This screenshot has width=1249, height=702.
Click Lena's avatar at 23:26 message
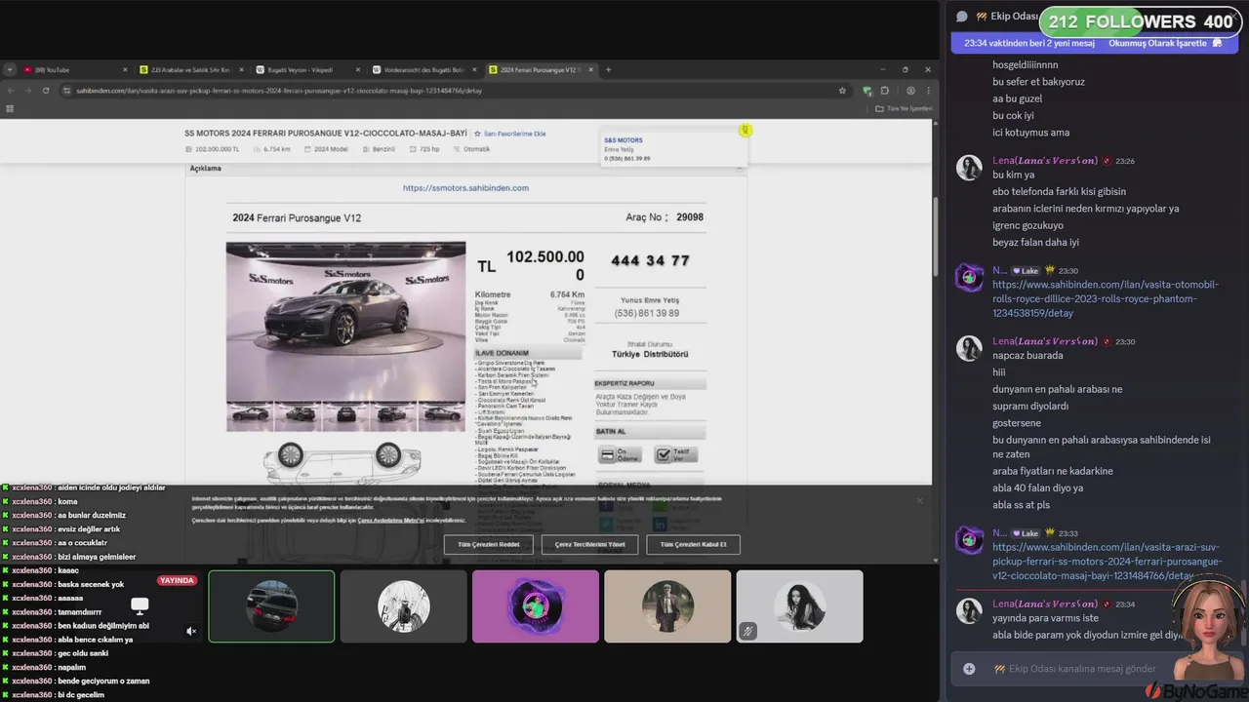click(x=969, y=168)
